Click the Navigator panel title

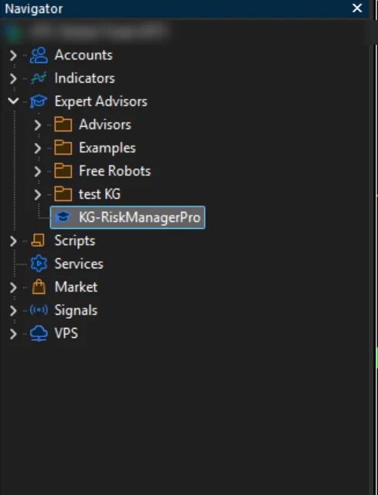34,9
